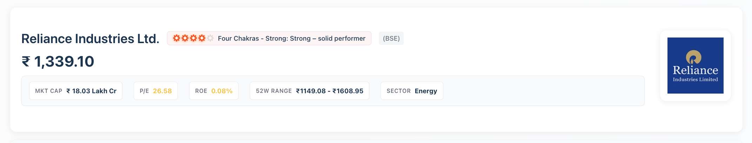Click the Reliance Industries Limited logo thumbnail
The image size is (752, 143).
pyautogui.click(x=696, y=66)
